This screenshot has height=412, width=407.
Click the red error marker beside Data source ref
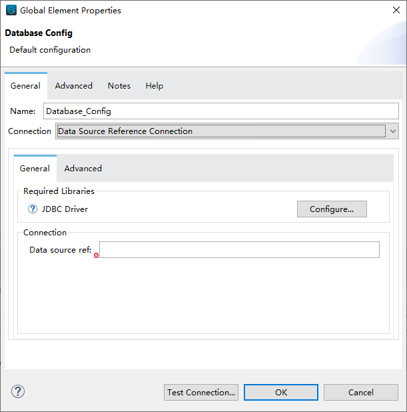tap(96, 255)
